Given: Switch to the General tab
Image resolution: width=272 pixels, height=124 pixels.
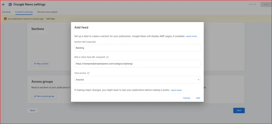Looking at the screenshot, I should [6, 12].
